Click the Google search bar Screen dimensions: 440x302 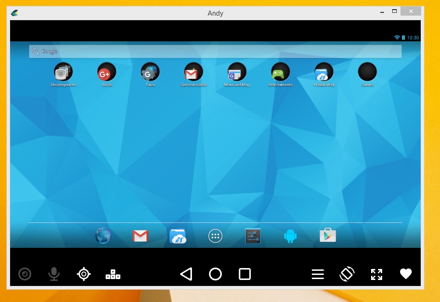tap(215, 51)
